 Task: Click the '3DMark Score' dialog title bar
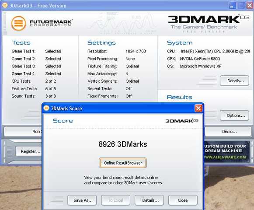point(123,108)
